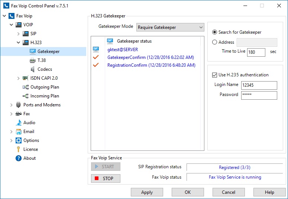This screenshot has width=288, height=199.
Task: Click the Codecs speaker icon
Action: (32, 69)
